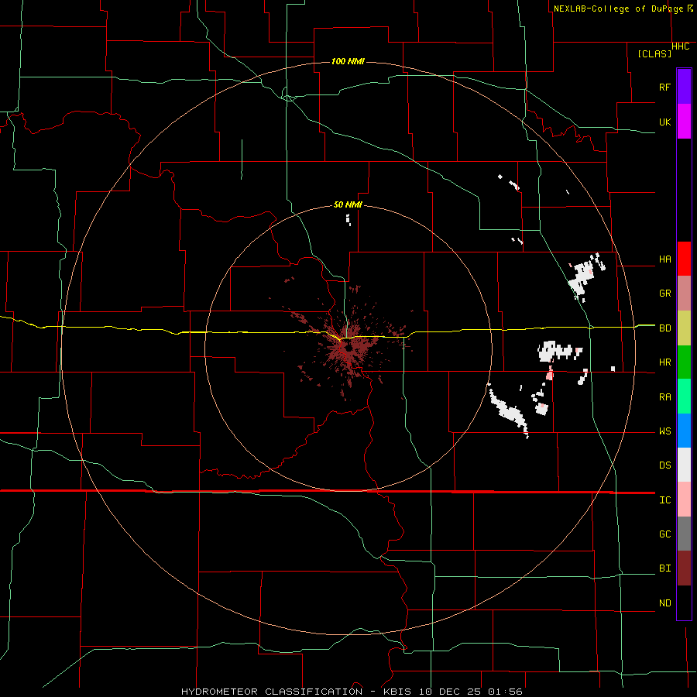The width and height of the screenshot is (697, 697).
Task: Click the gray GC legend swatch
Action: coord(684,534)
